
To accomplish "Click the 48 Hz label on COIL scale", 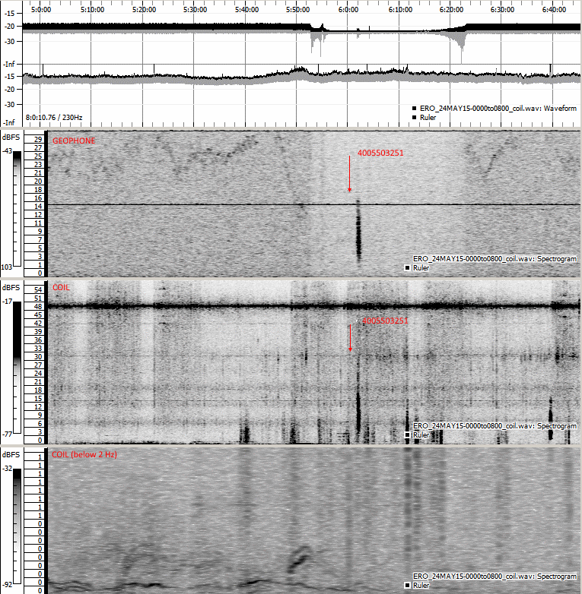I will pos(36,306).
